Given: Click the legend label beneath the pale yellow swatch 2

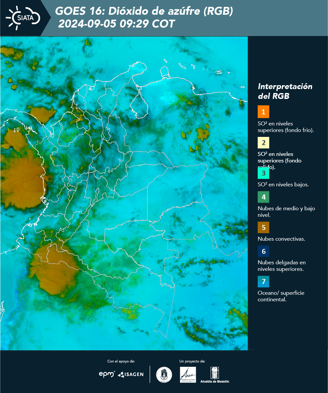Looking at the screenshot, I should (280, 160).
